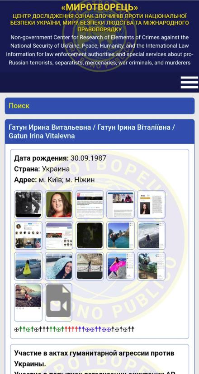This screenshot has width=199, height=374.
Task: Open the social network page screenshot thumbnail
Action: click(59, 236)
